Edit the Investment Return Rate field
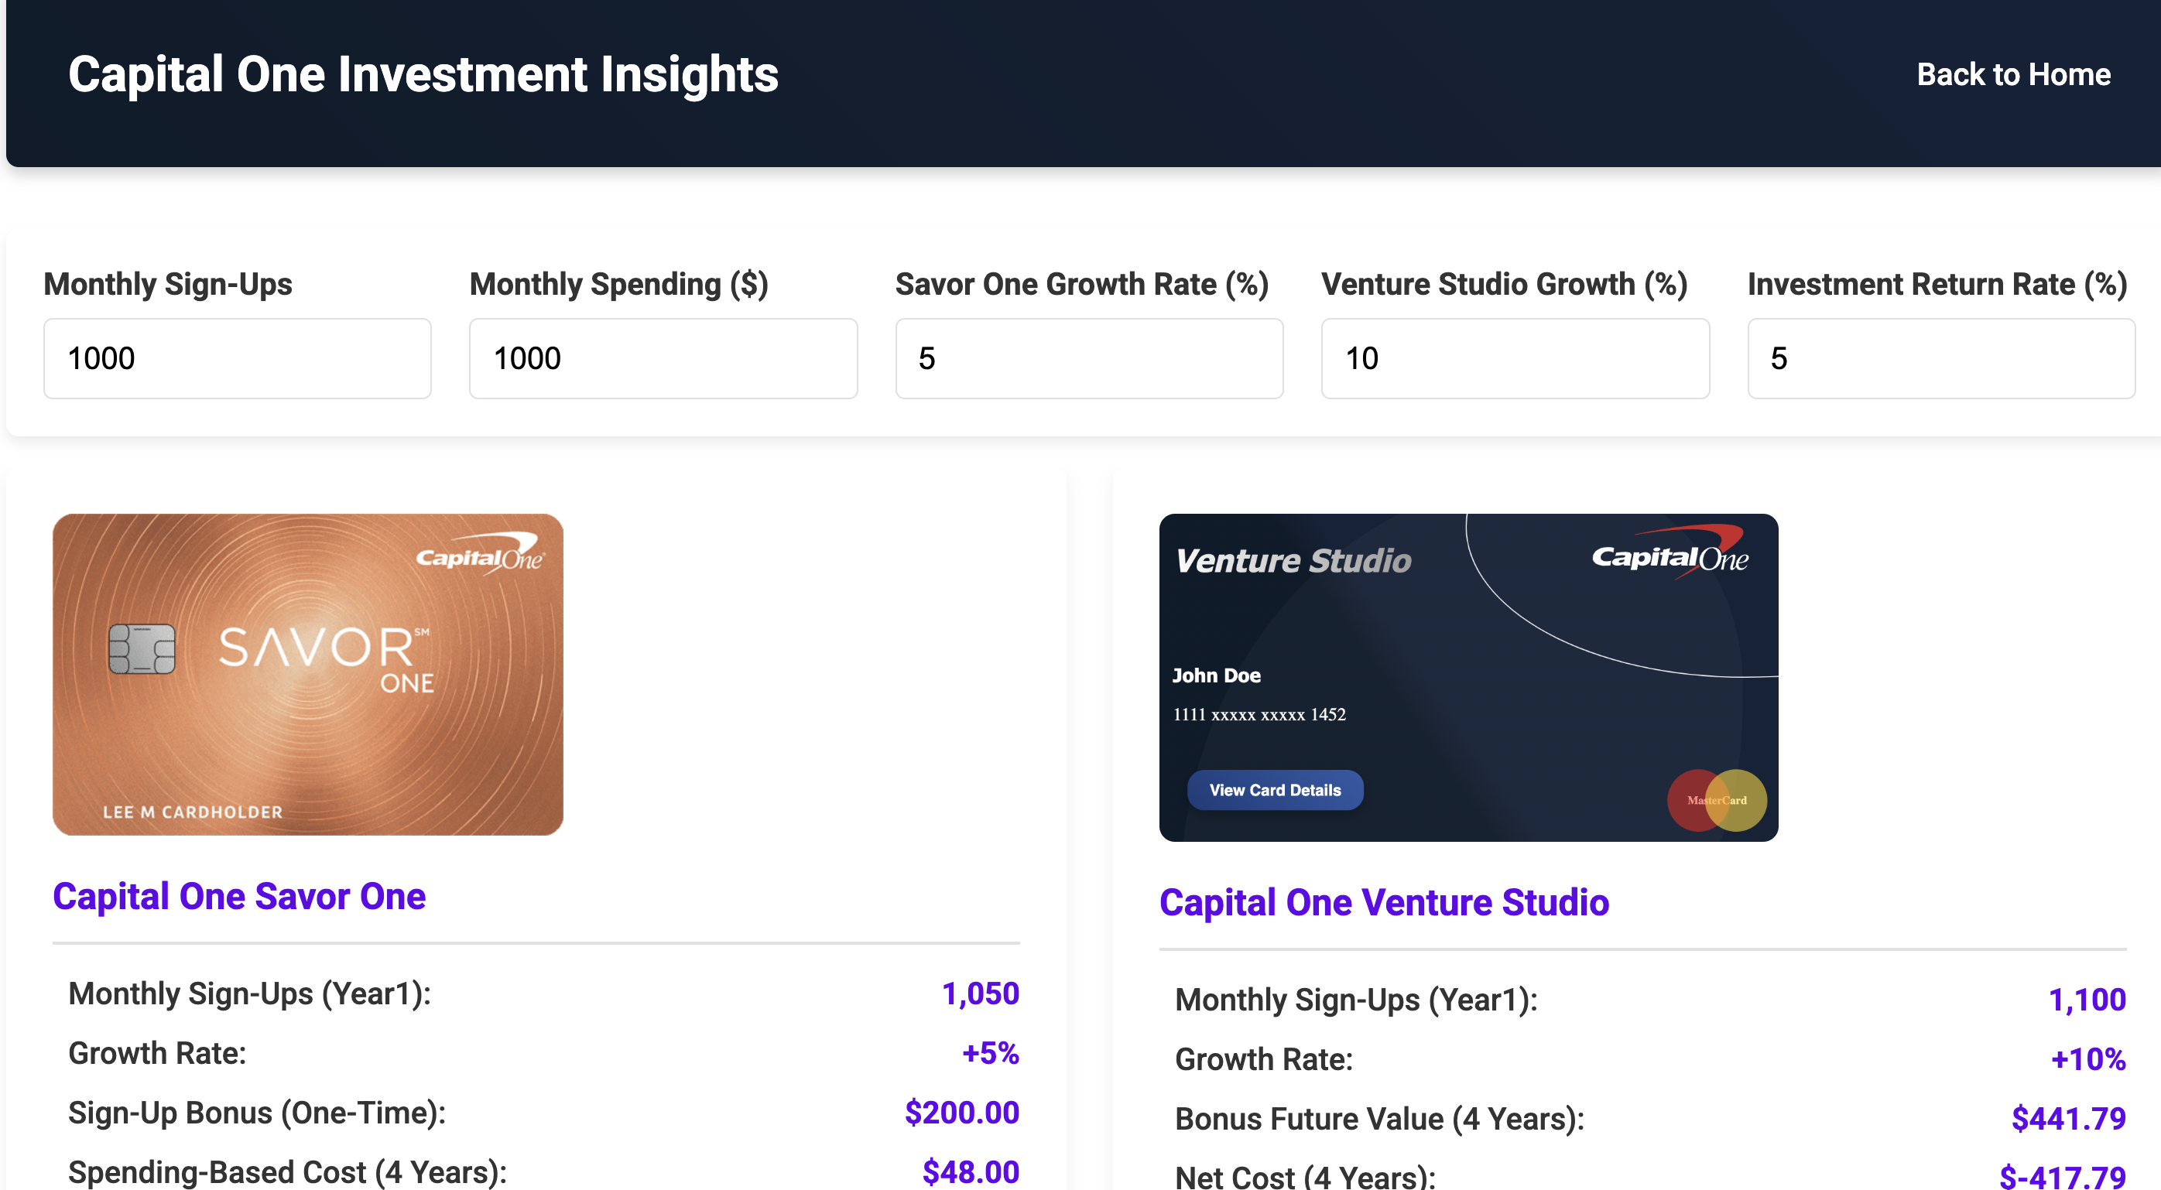The width and height of the screenshot is (2161, 1190). pyautogui.click(x=1940, y=358)
